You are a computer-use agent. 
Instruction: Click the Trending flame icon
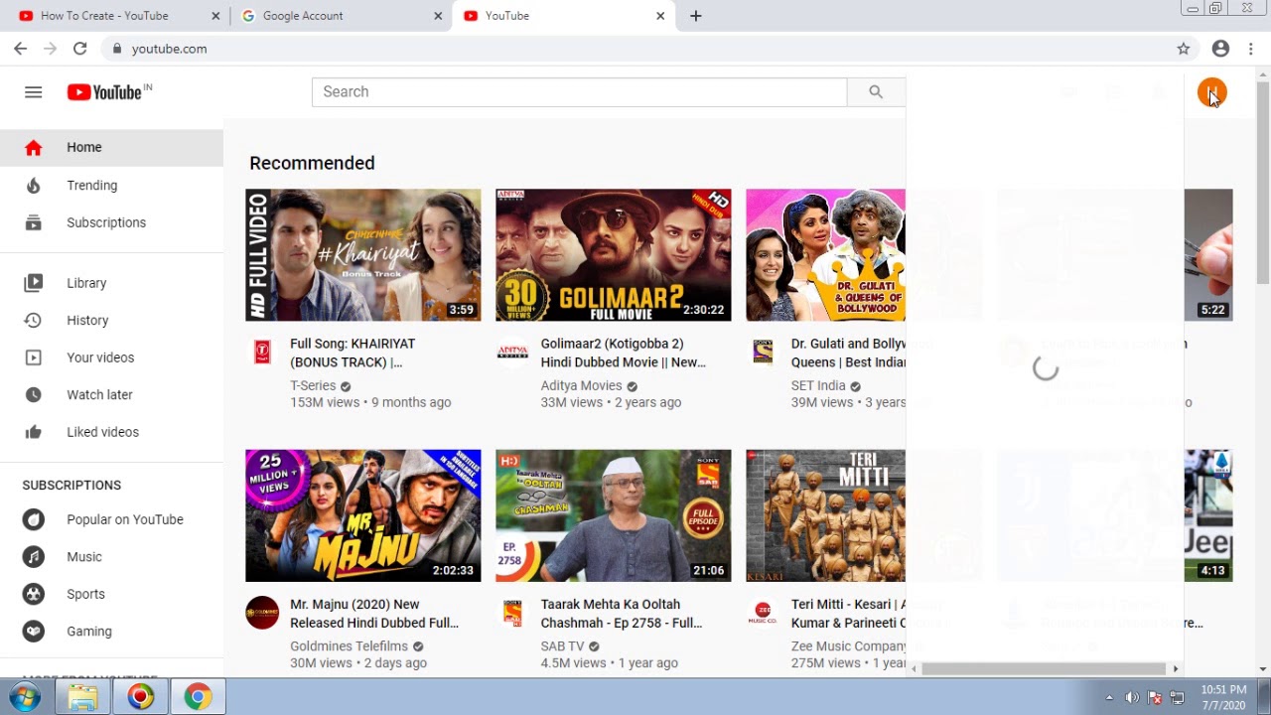point(34,186)
